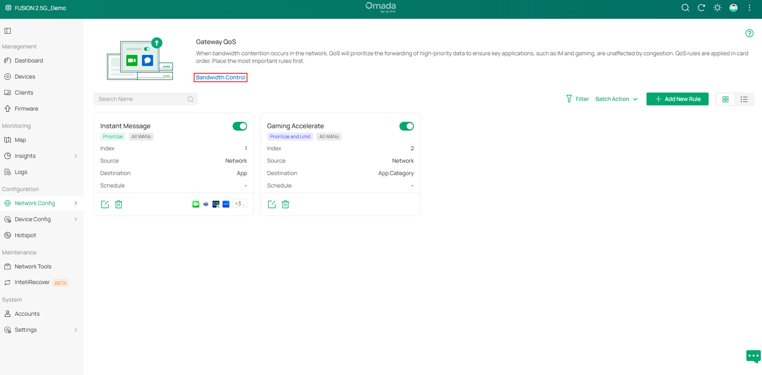
Task: Edit the Gaming Accelerate rule
Action: tap(272, 204)
